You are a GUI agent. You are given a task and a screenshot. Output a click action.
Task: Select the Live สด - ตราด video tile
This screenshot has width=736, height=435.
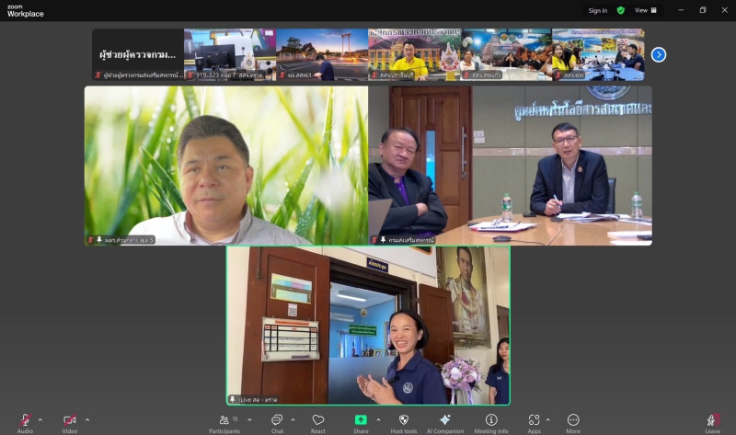[369, 326]
